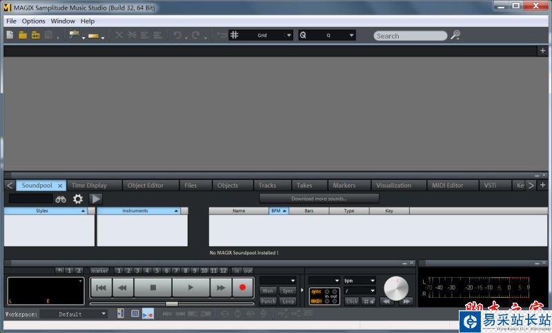Click the transport position slider handle
This screenshot has width=552, height=333.
[x=172, y=303]
